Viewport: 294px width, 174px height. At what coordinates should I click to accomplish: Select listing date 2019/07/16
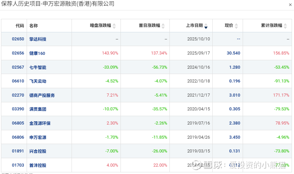(x=198, y=123)
